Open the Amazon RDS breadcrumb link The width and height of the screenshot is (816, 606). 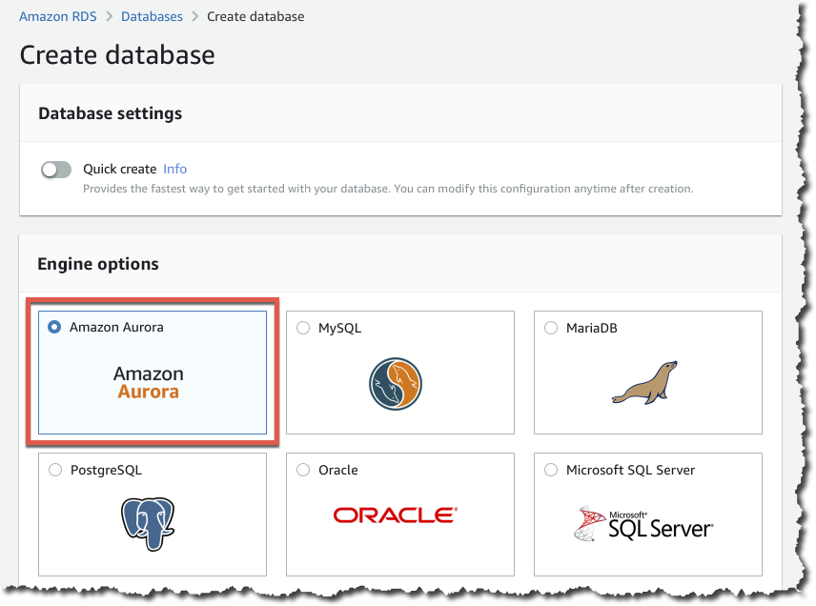click(x=57, y=16)
